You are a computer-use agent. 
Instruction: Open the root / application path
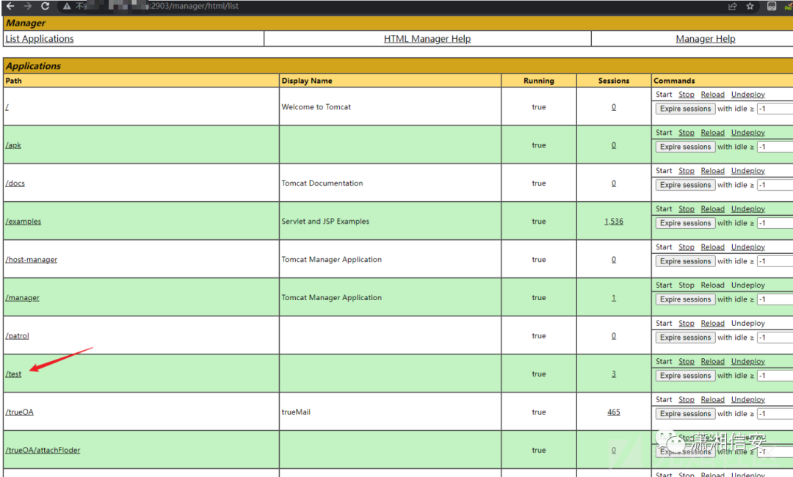[x=7, y=107]
